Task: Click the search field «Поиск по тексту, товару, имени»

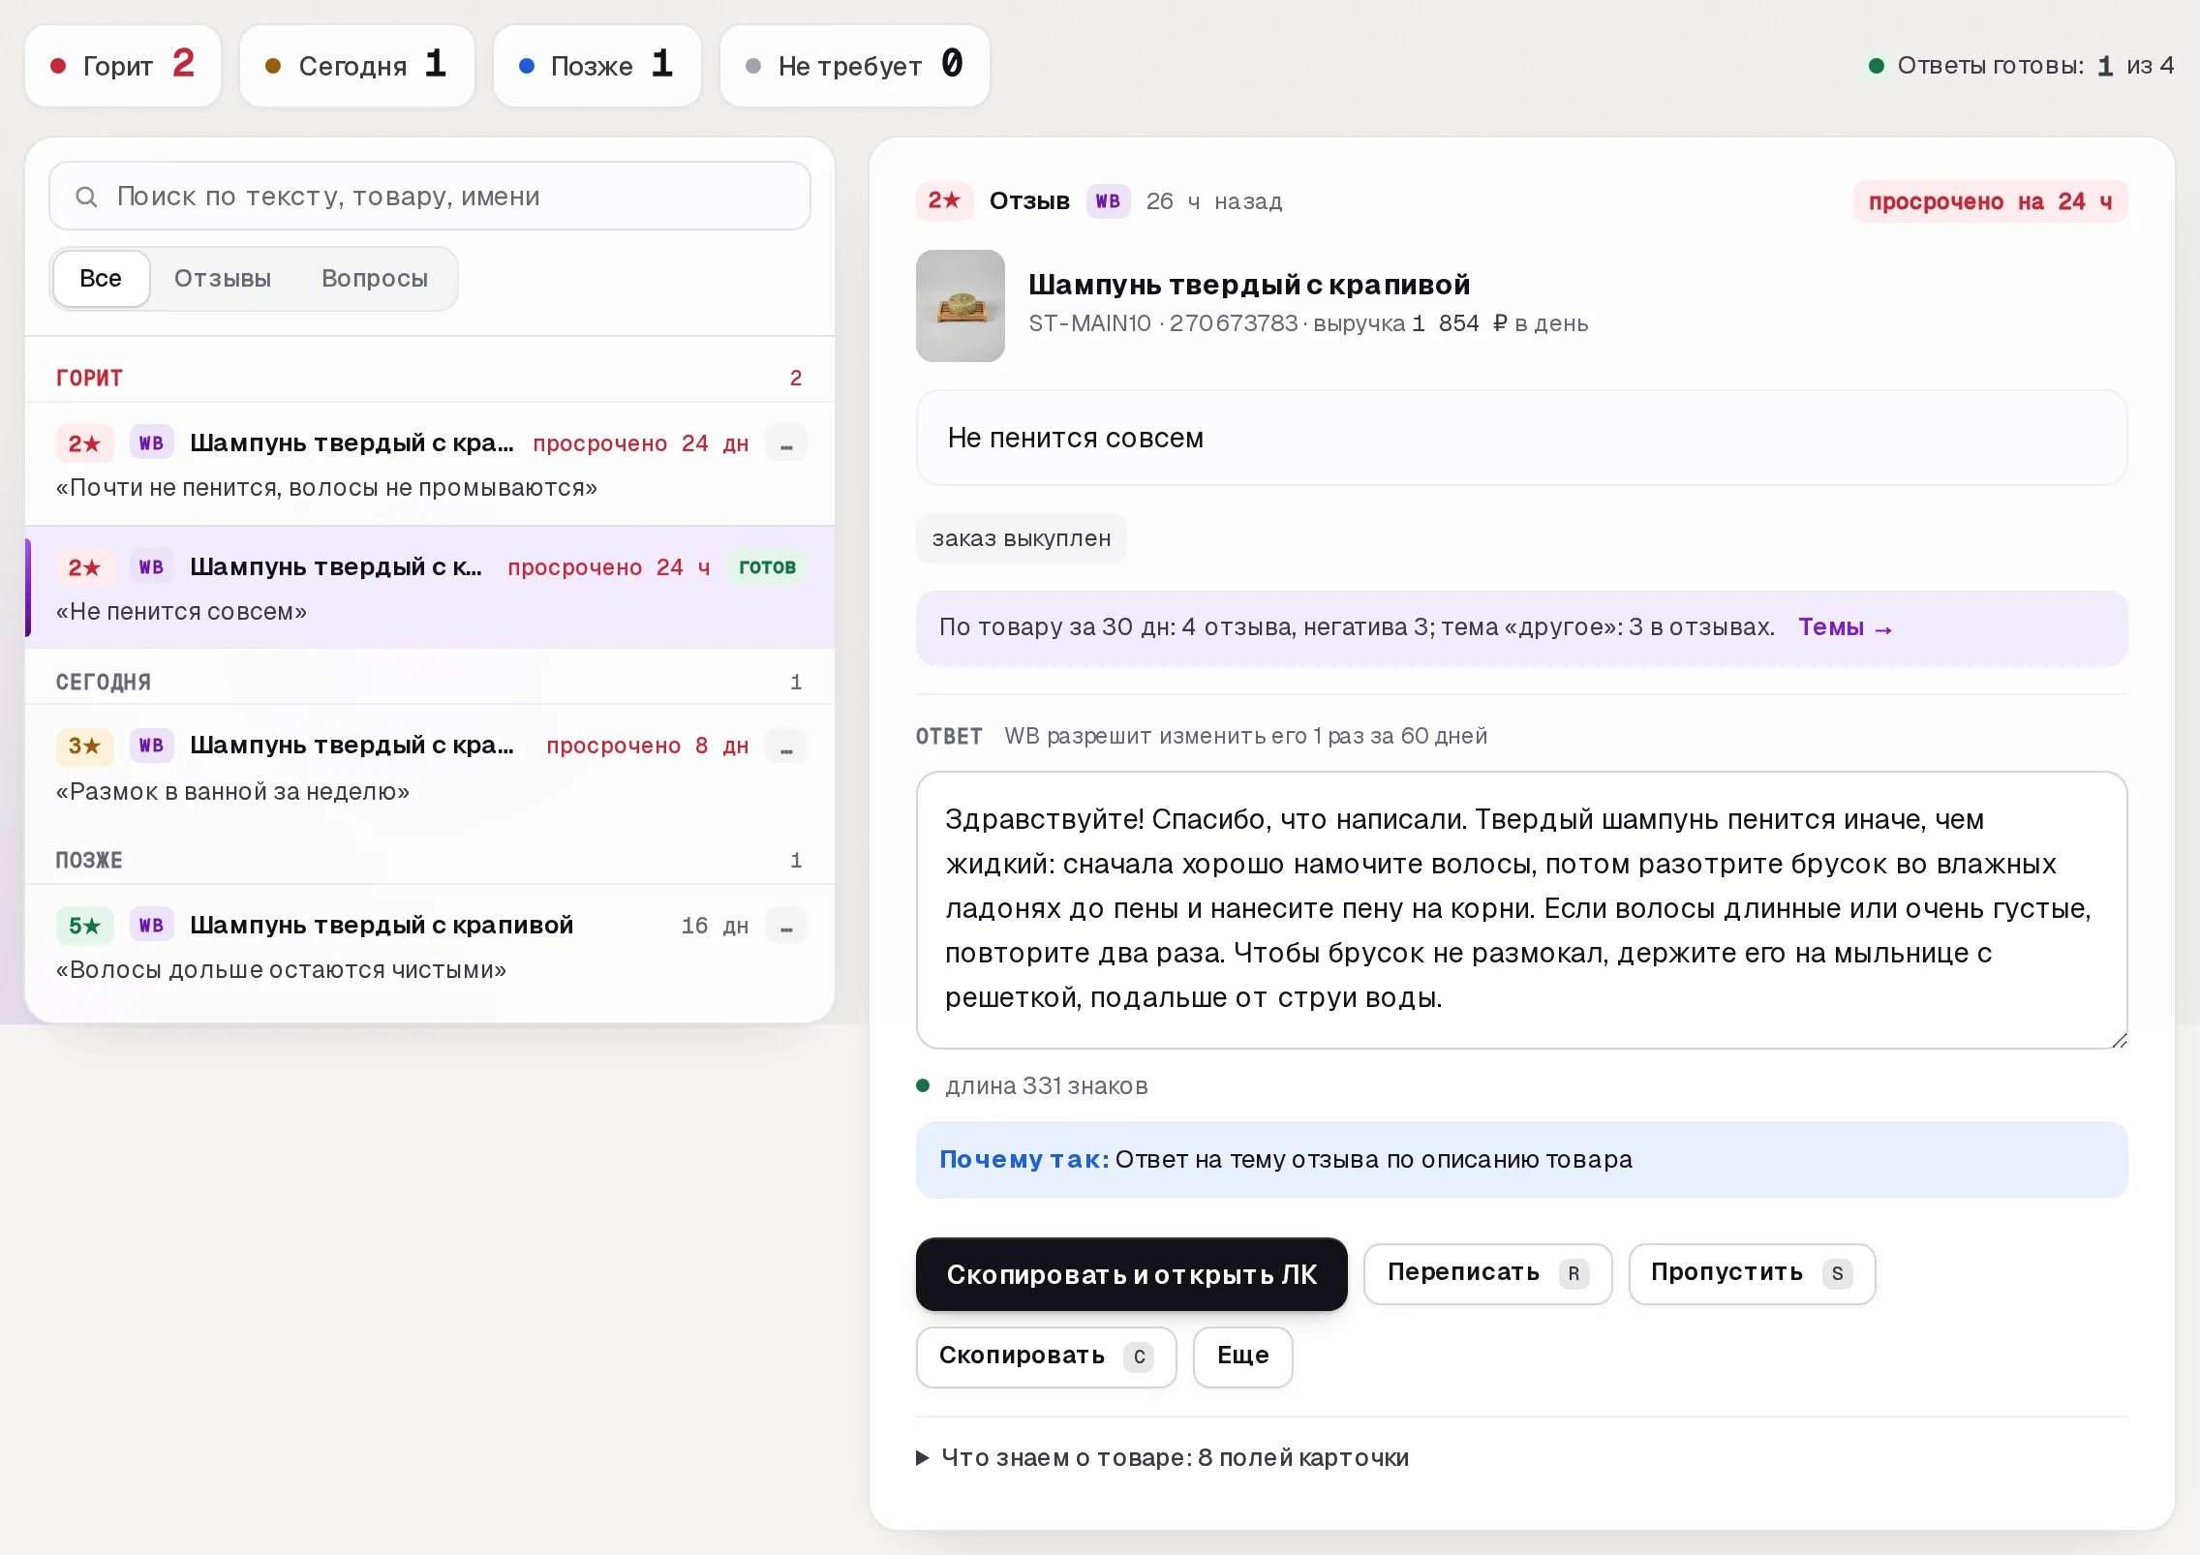Action: click(x=430, y=197)
